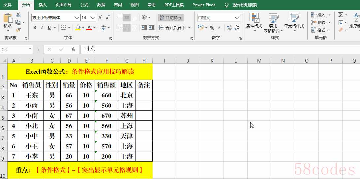Toggle italic formatting
The height and width of the screenshot is (179, 360).
coord(42,28)
